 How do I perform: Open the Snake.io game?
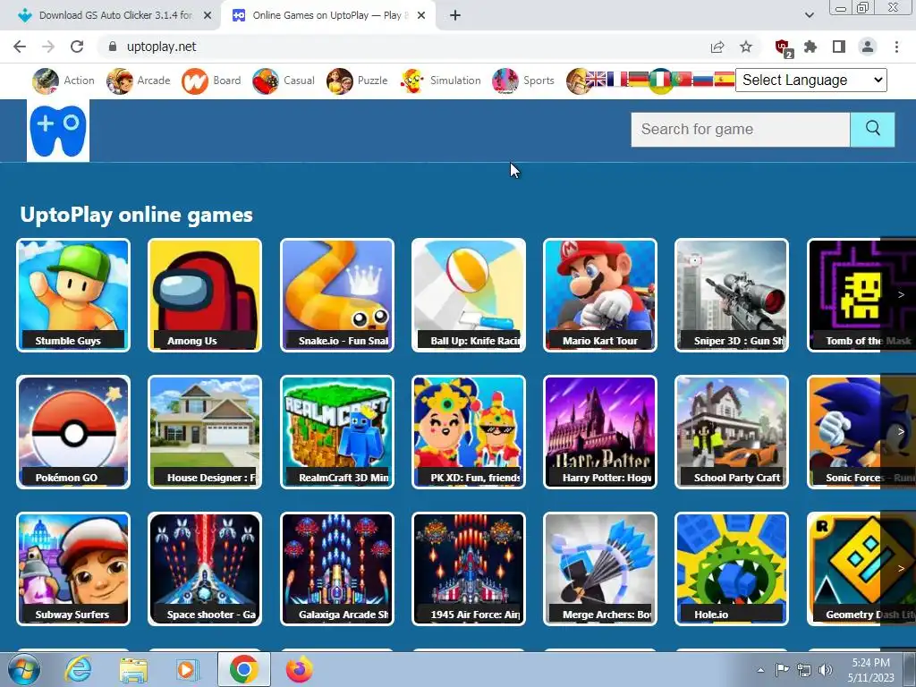pyautogui.click(x=337, y=295)
